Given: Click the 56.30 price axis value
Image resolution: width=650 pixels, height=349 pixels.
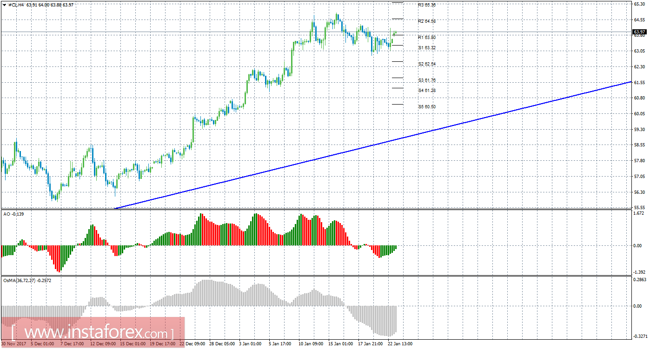Looking at the screenshot, I should [x=639, y=192].
